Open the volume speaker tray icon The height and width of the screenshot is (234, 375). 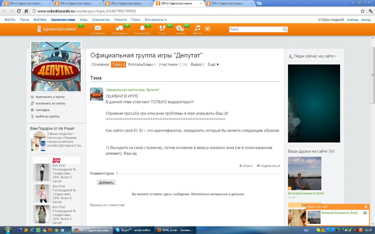tap(346, 230)
